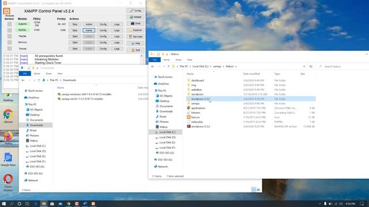The height and width of the screenshot is (207, 369).
Task: Toggle FileZilla service checkbox
Action: 9,36
